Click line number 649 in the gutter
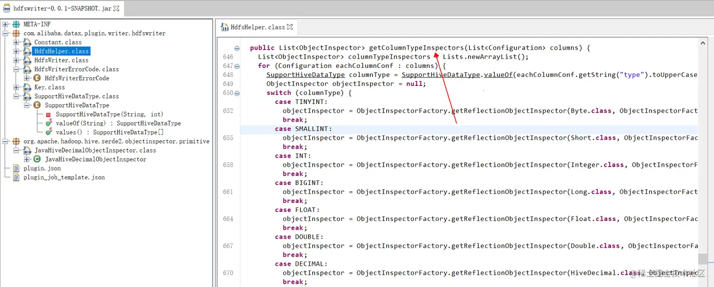 [x=228, y=84]
